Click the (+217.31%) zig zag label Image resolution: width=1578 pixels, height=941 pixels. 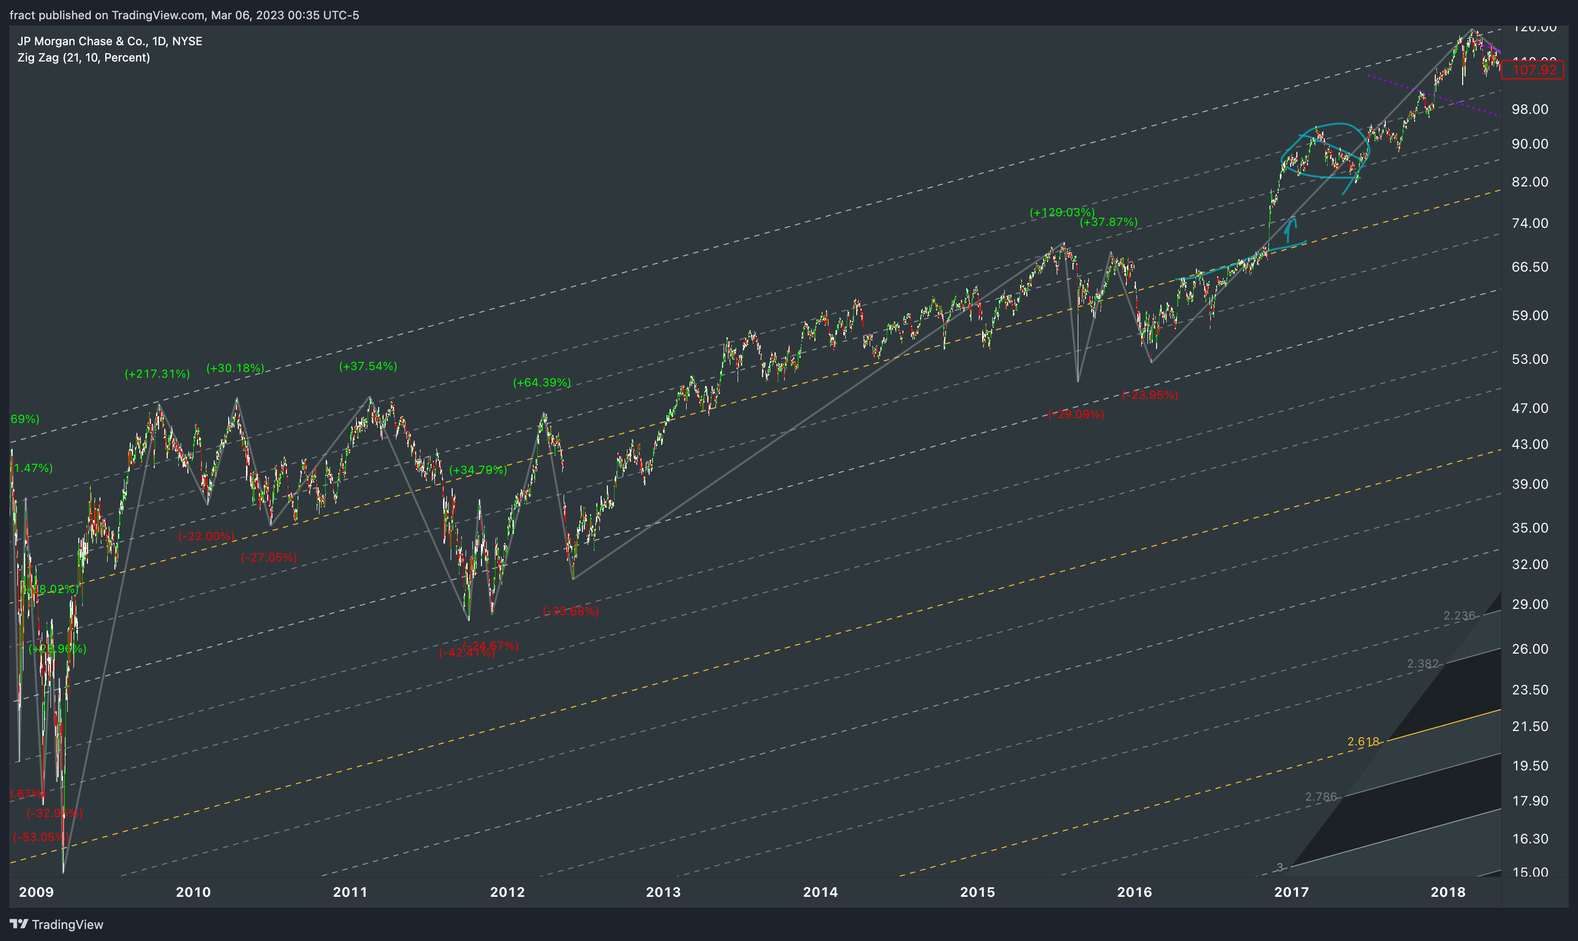pos(157,374)
